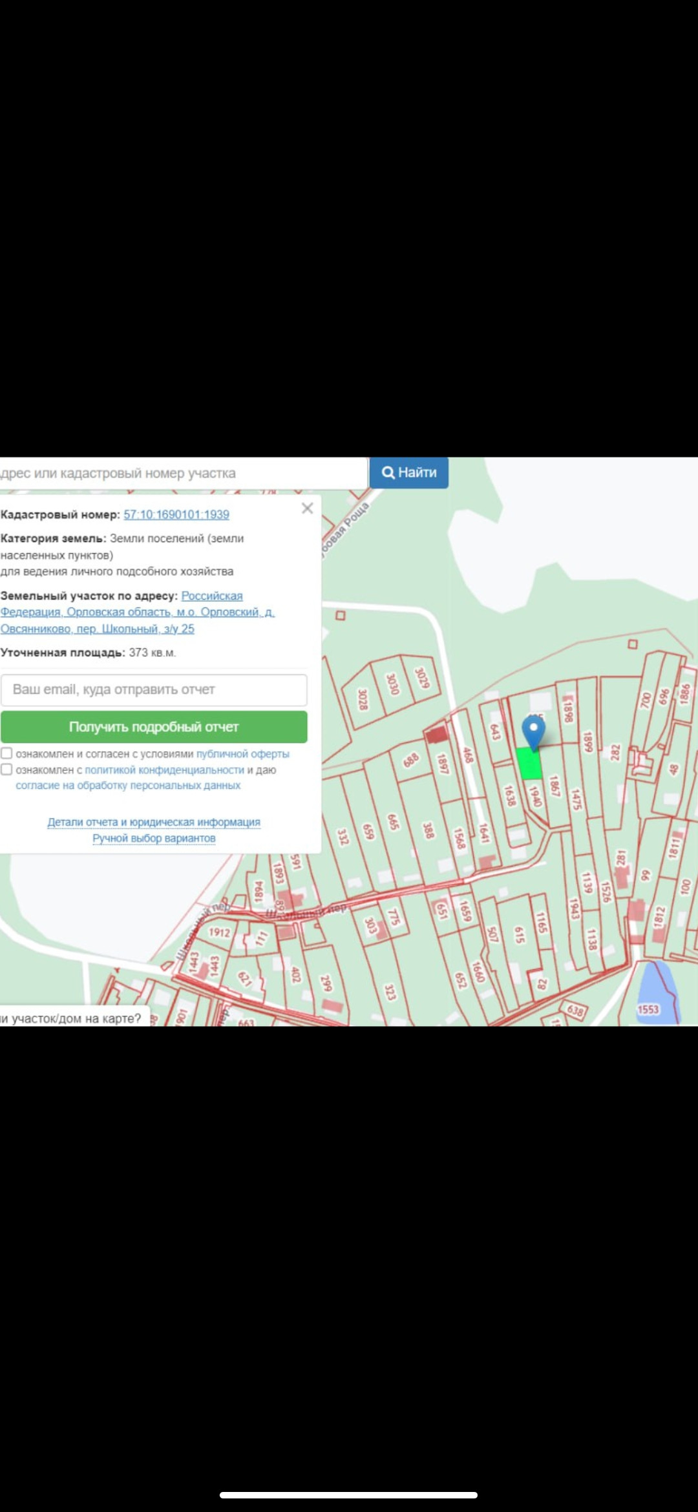
Task: Open the публичной оферты link
Action: click(x=242, y=754)
